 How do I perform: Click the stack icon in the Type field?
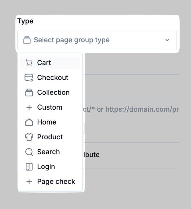point(27,40)
